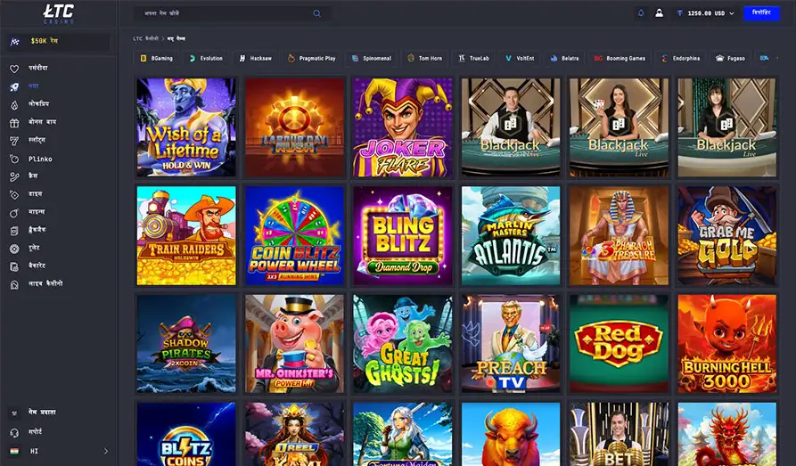Open the Burning Hell 3000 game
Image resolution: width=796 pixels, height=466 pixels.
[x=727, y=344]
